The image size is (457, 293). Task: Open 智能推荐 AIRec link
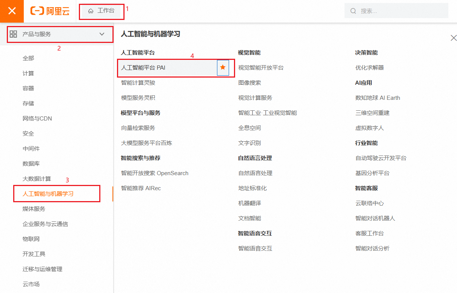pos(141,188)
